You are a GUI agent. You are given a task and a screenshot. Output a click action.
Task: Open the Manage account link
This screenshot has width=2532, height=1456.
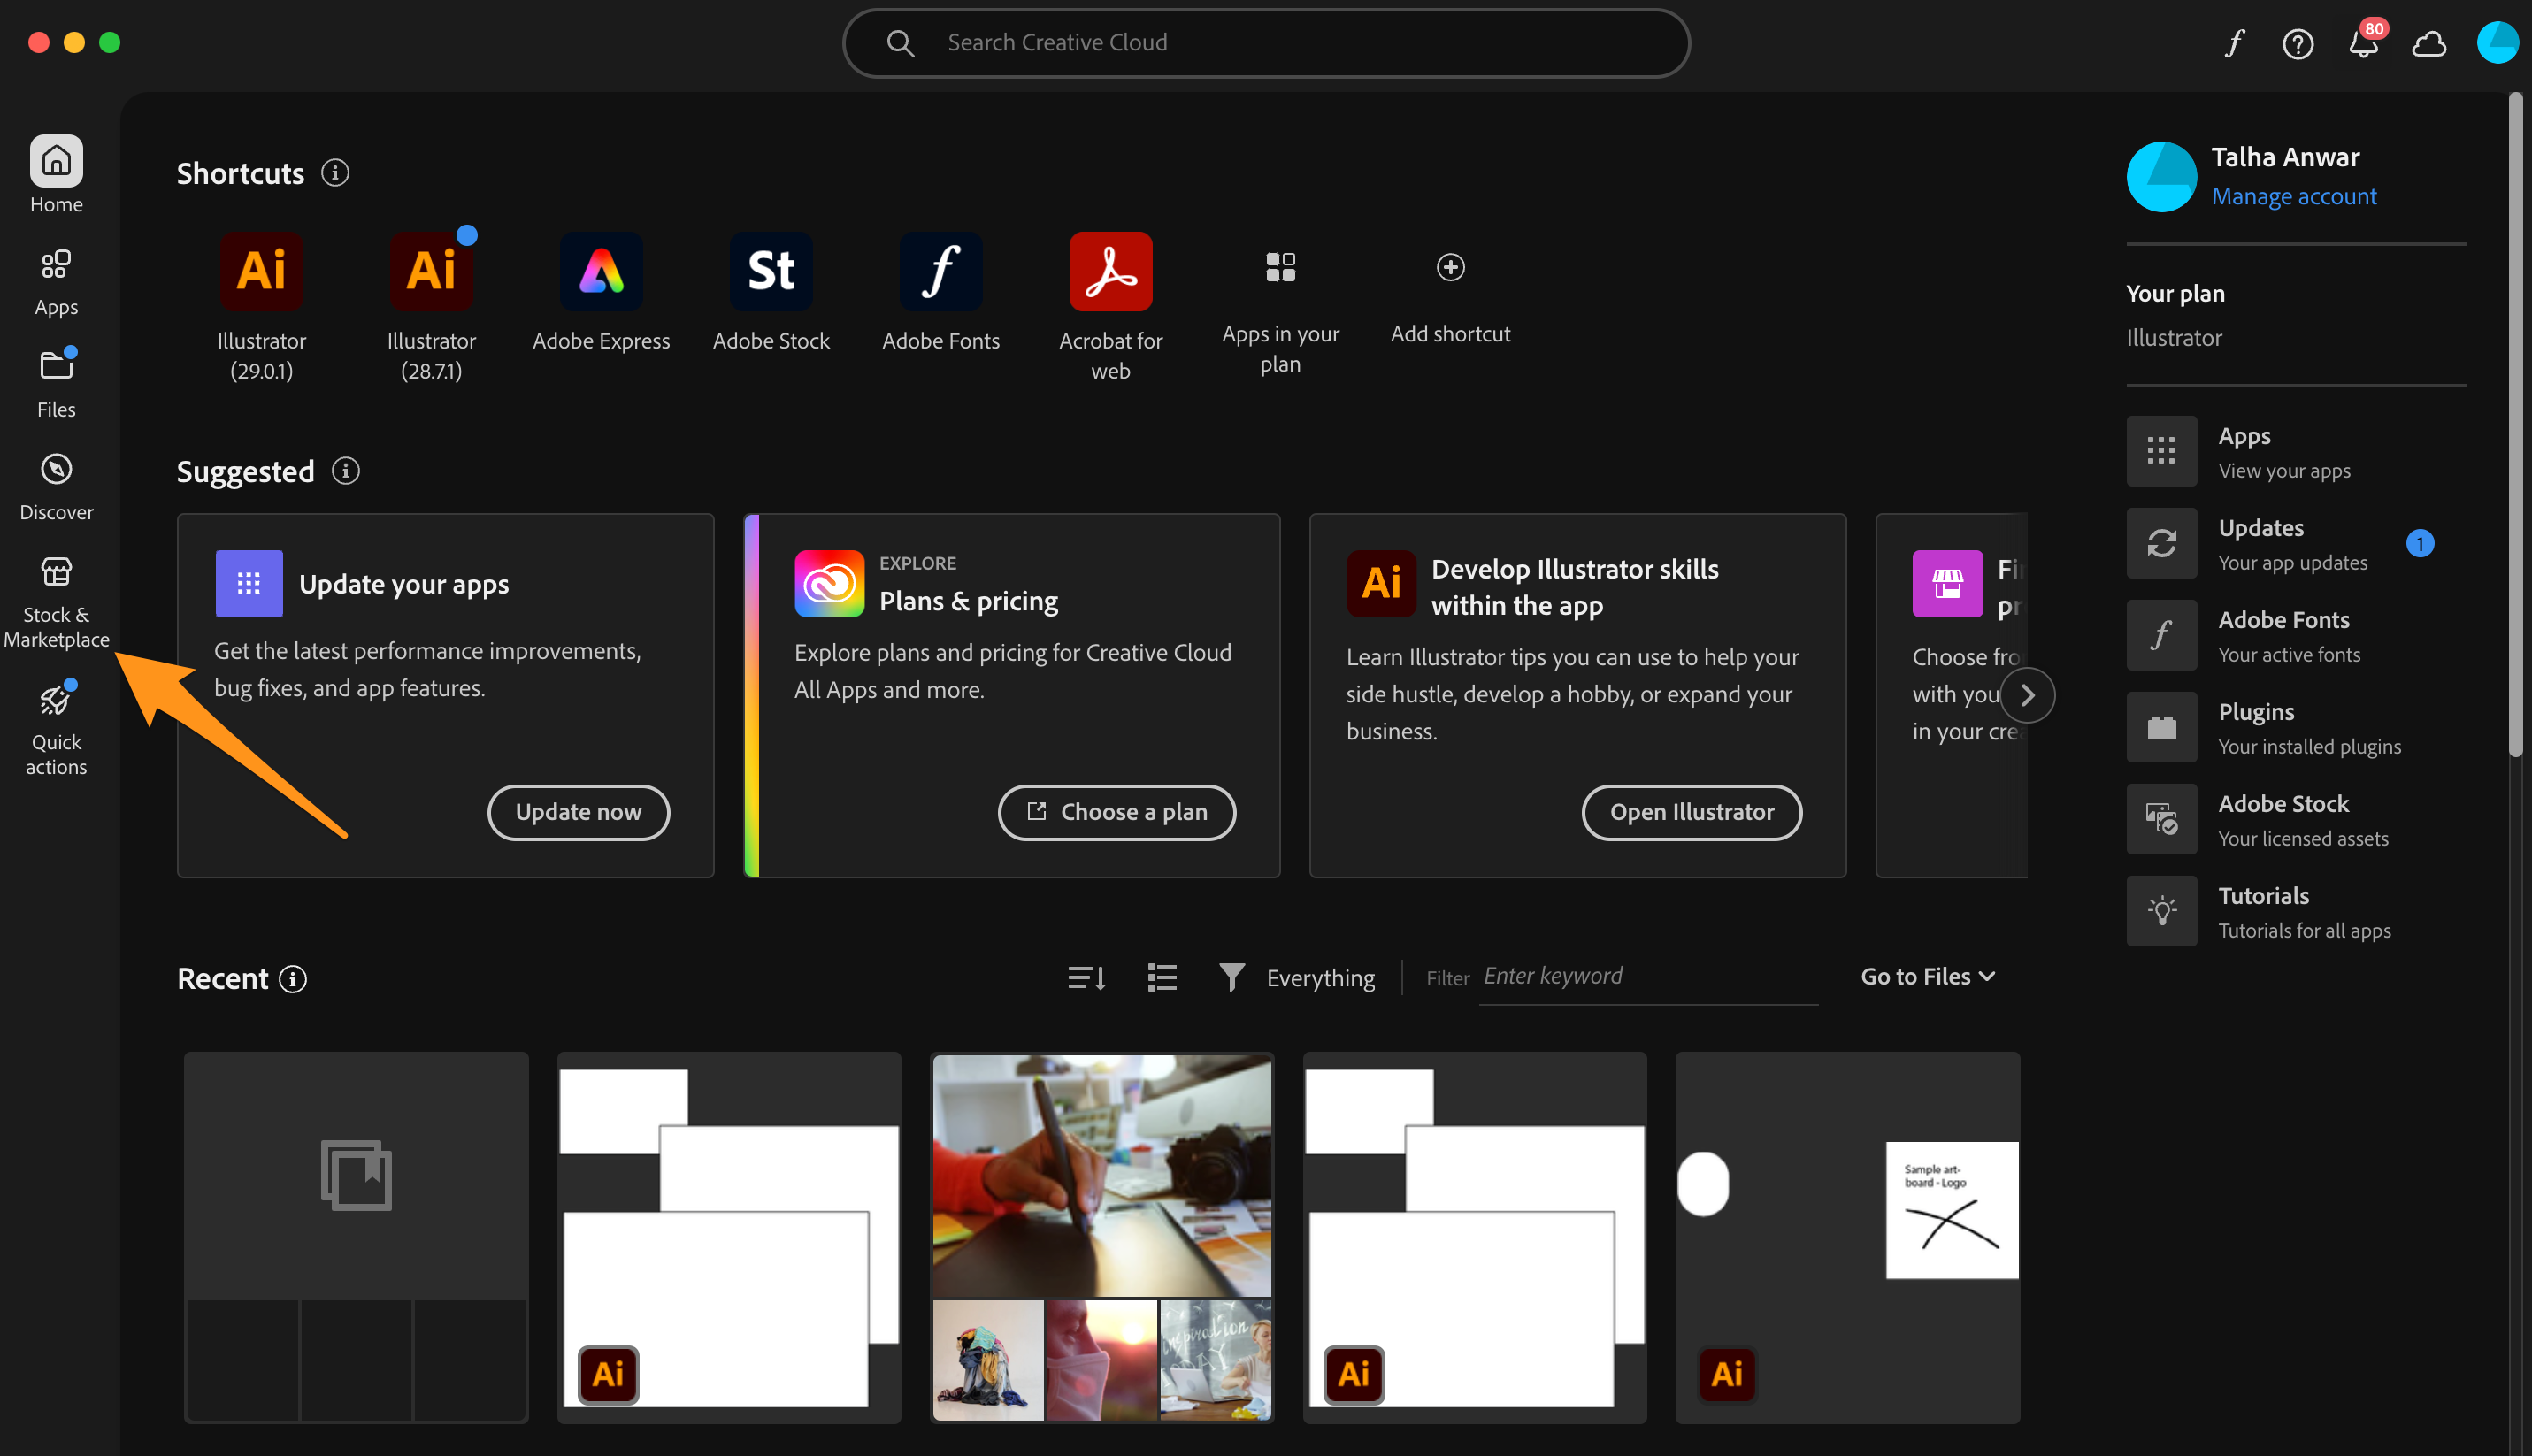click(2293, 196)
